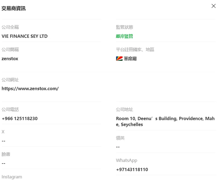Click the 監管狀態 field label
Image resolution: width=219 pixels, height=180 pixels.
pyautogui.click(x=124, y=27)
